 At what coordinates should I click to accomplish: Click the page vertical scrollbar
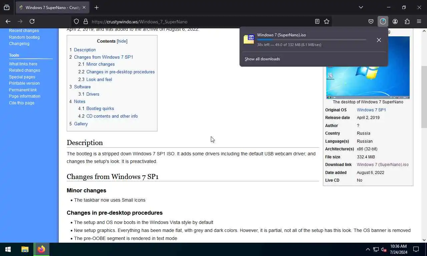(x=424, y=97)
